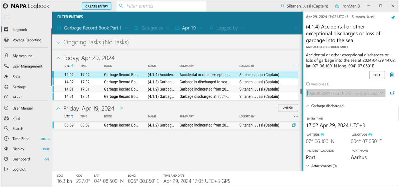Click the Filter entries search field

[x=161, y=6]
